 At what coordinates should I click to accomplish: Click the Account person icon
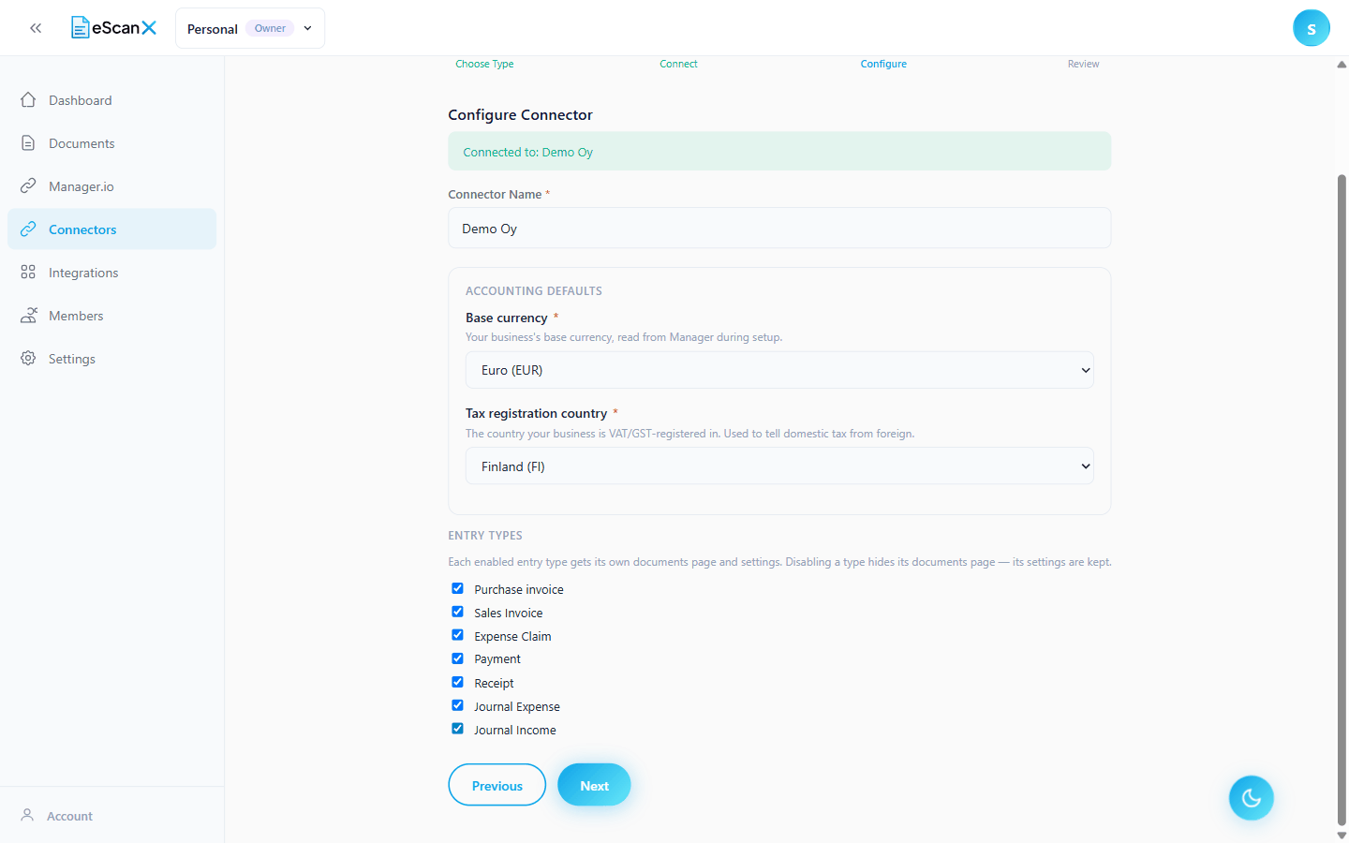(27, 815)
